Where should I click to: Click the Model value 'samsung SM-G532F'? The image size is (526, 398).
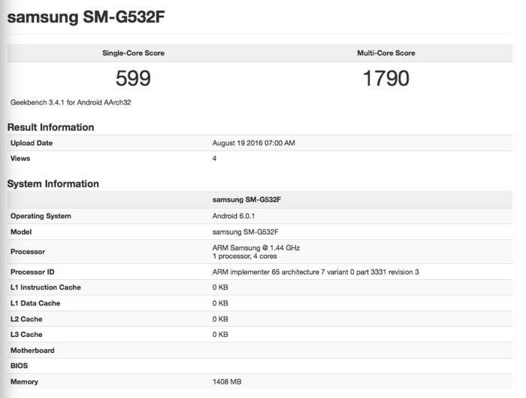click(x=245, y=232)
